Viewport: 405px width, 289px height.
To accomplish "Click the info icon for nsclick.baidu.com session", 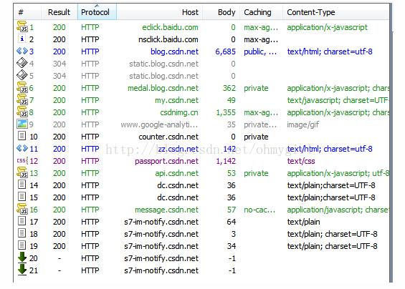I will [22, 39].
